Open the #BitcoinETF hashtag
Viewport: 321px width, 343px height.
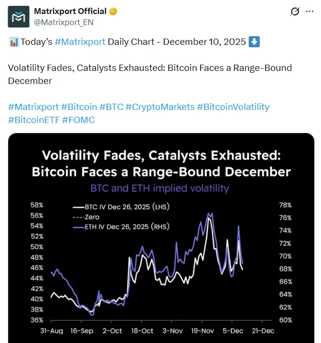pos(33,120)
